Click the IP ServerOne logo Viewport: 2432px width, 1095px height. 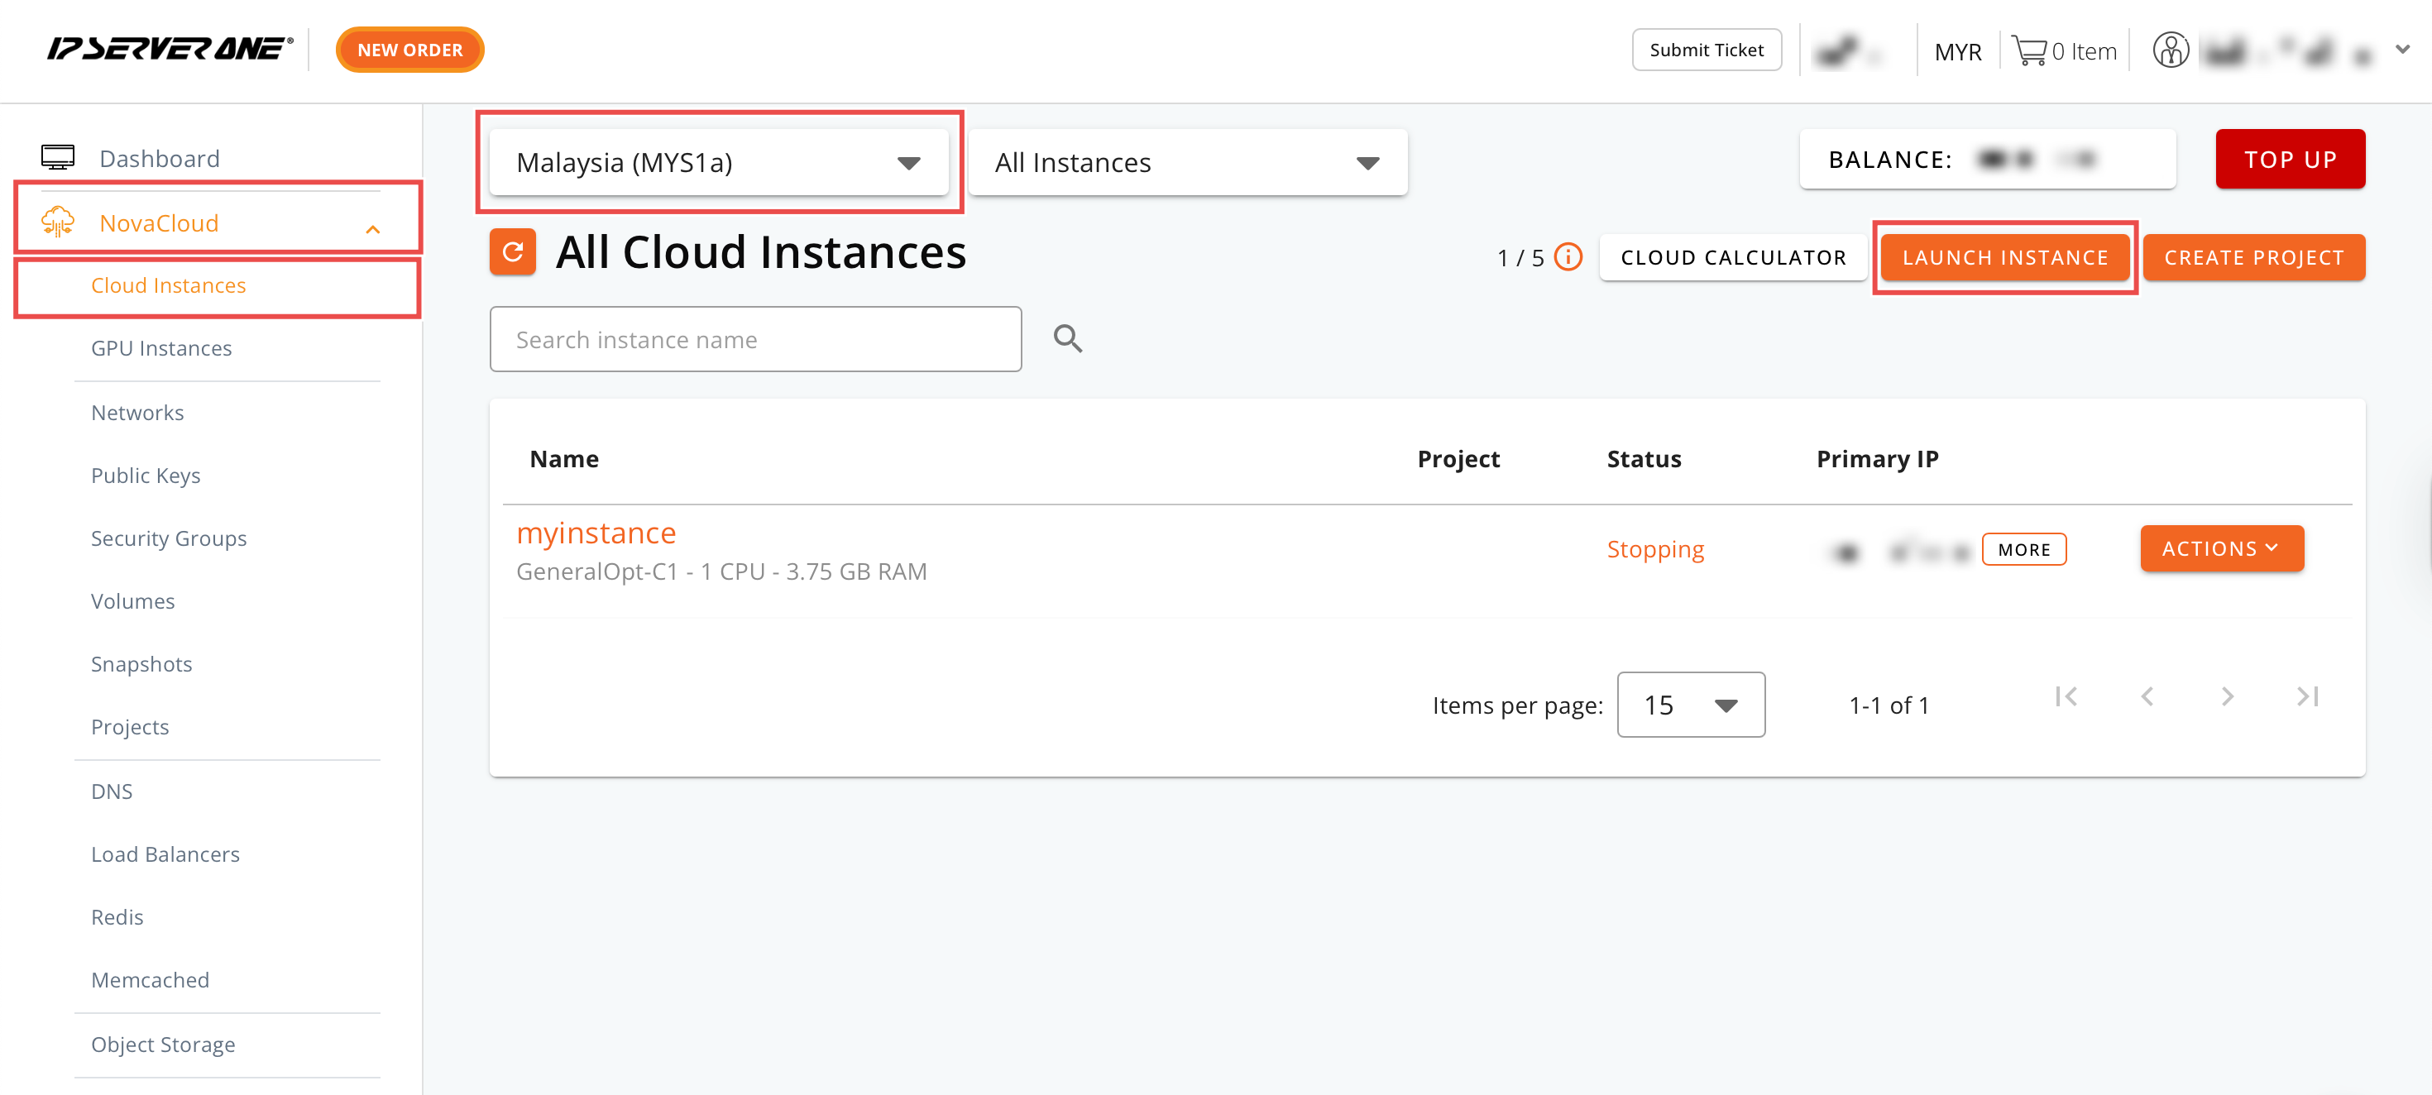[170, 49]
